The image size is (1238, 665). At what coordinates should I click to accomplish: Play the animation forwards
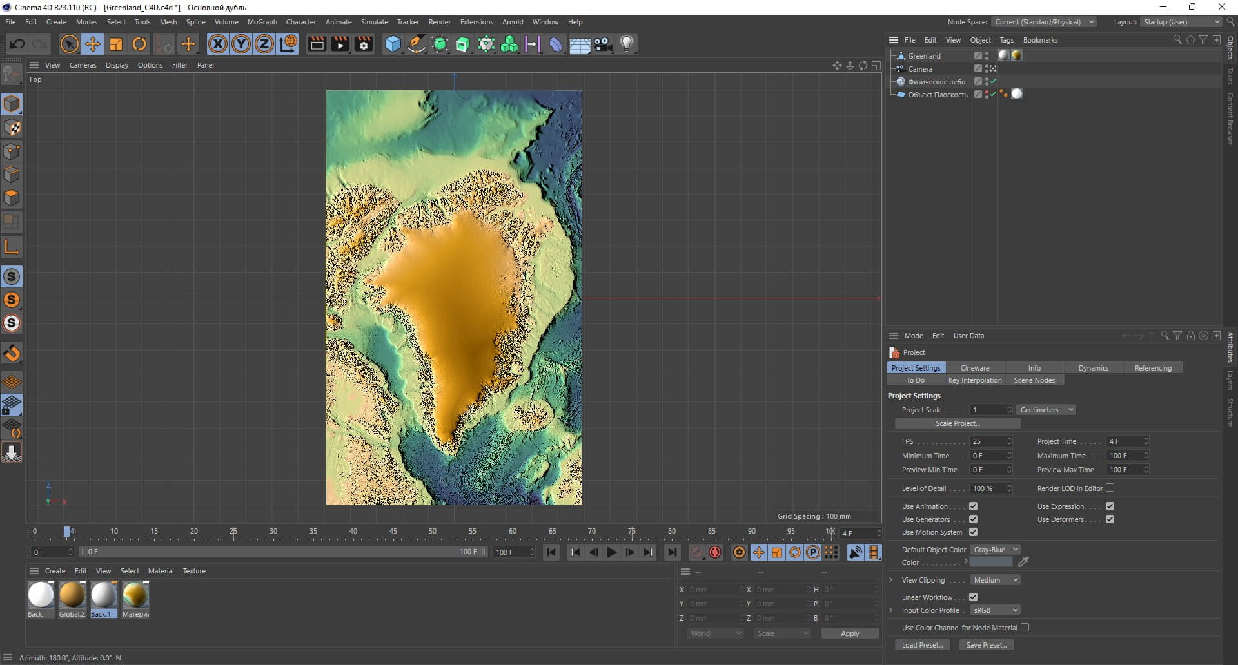pyautogui.click(x=611, y=552)
